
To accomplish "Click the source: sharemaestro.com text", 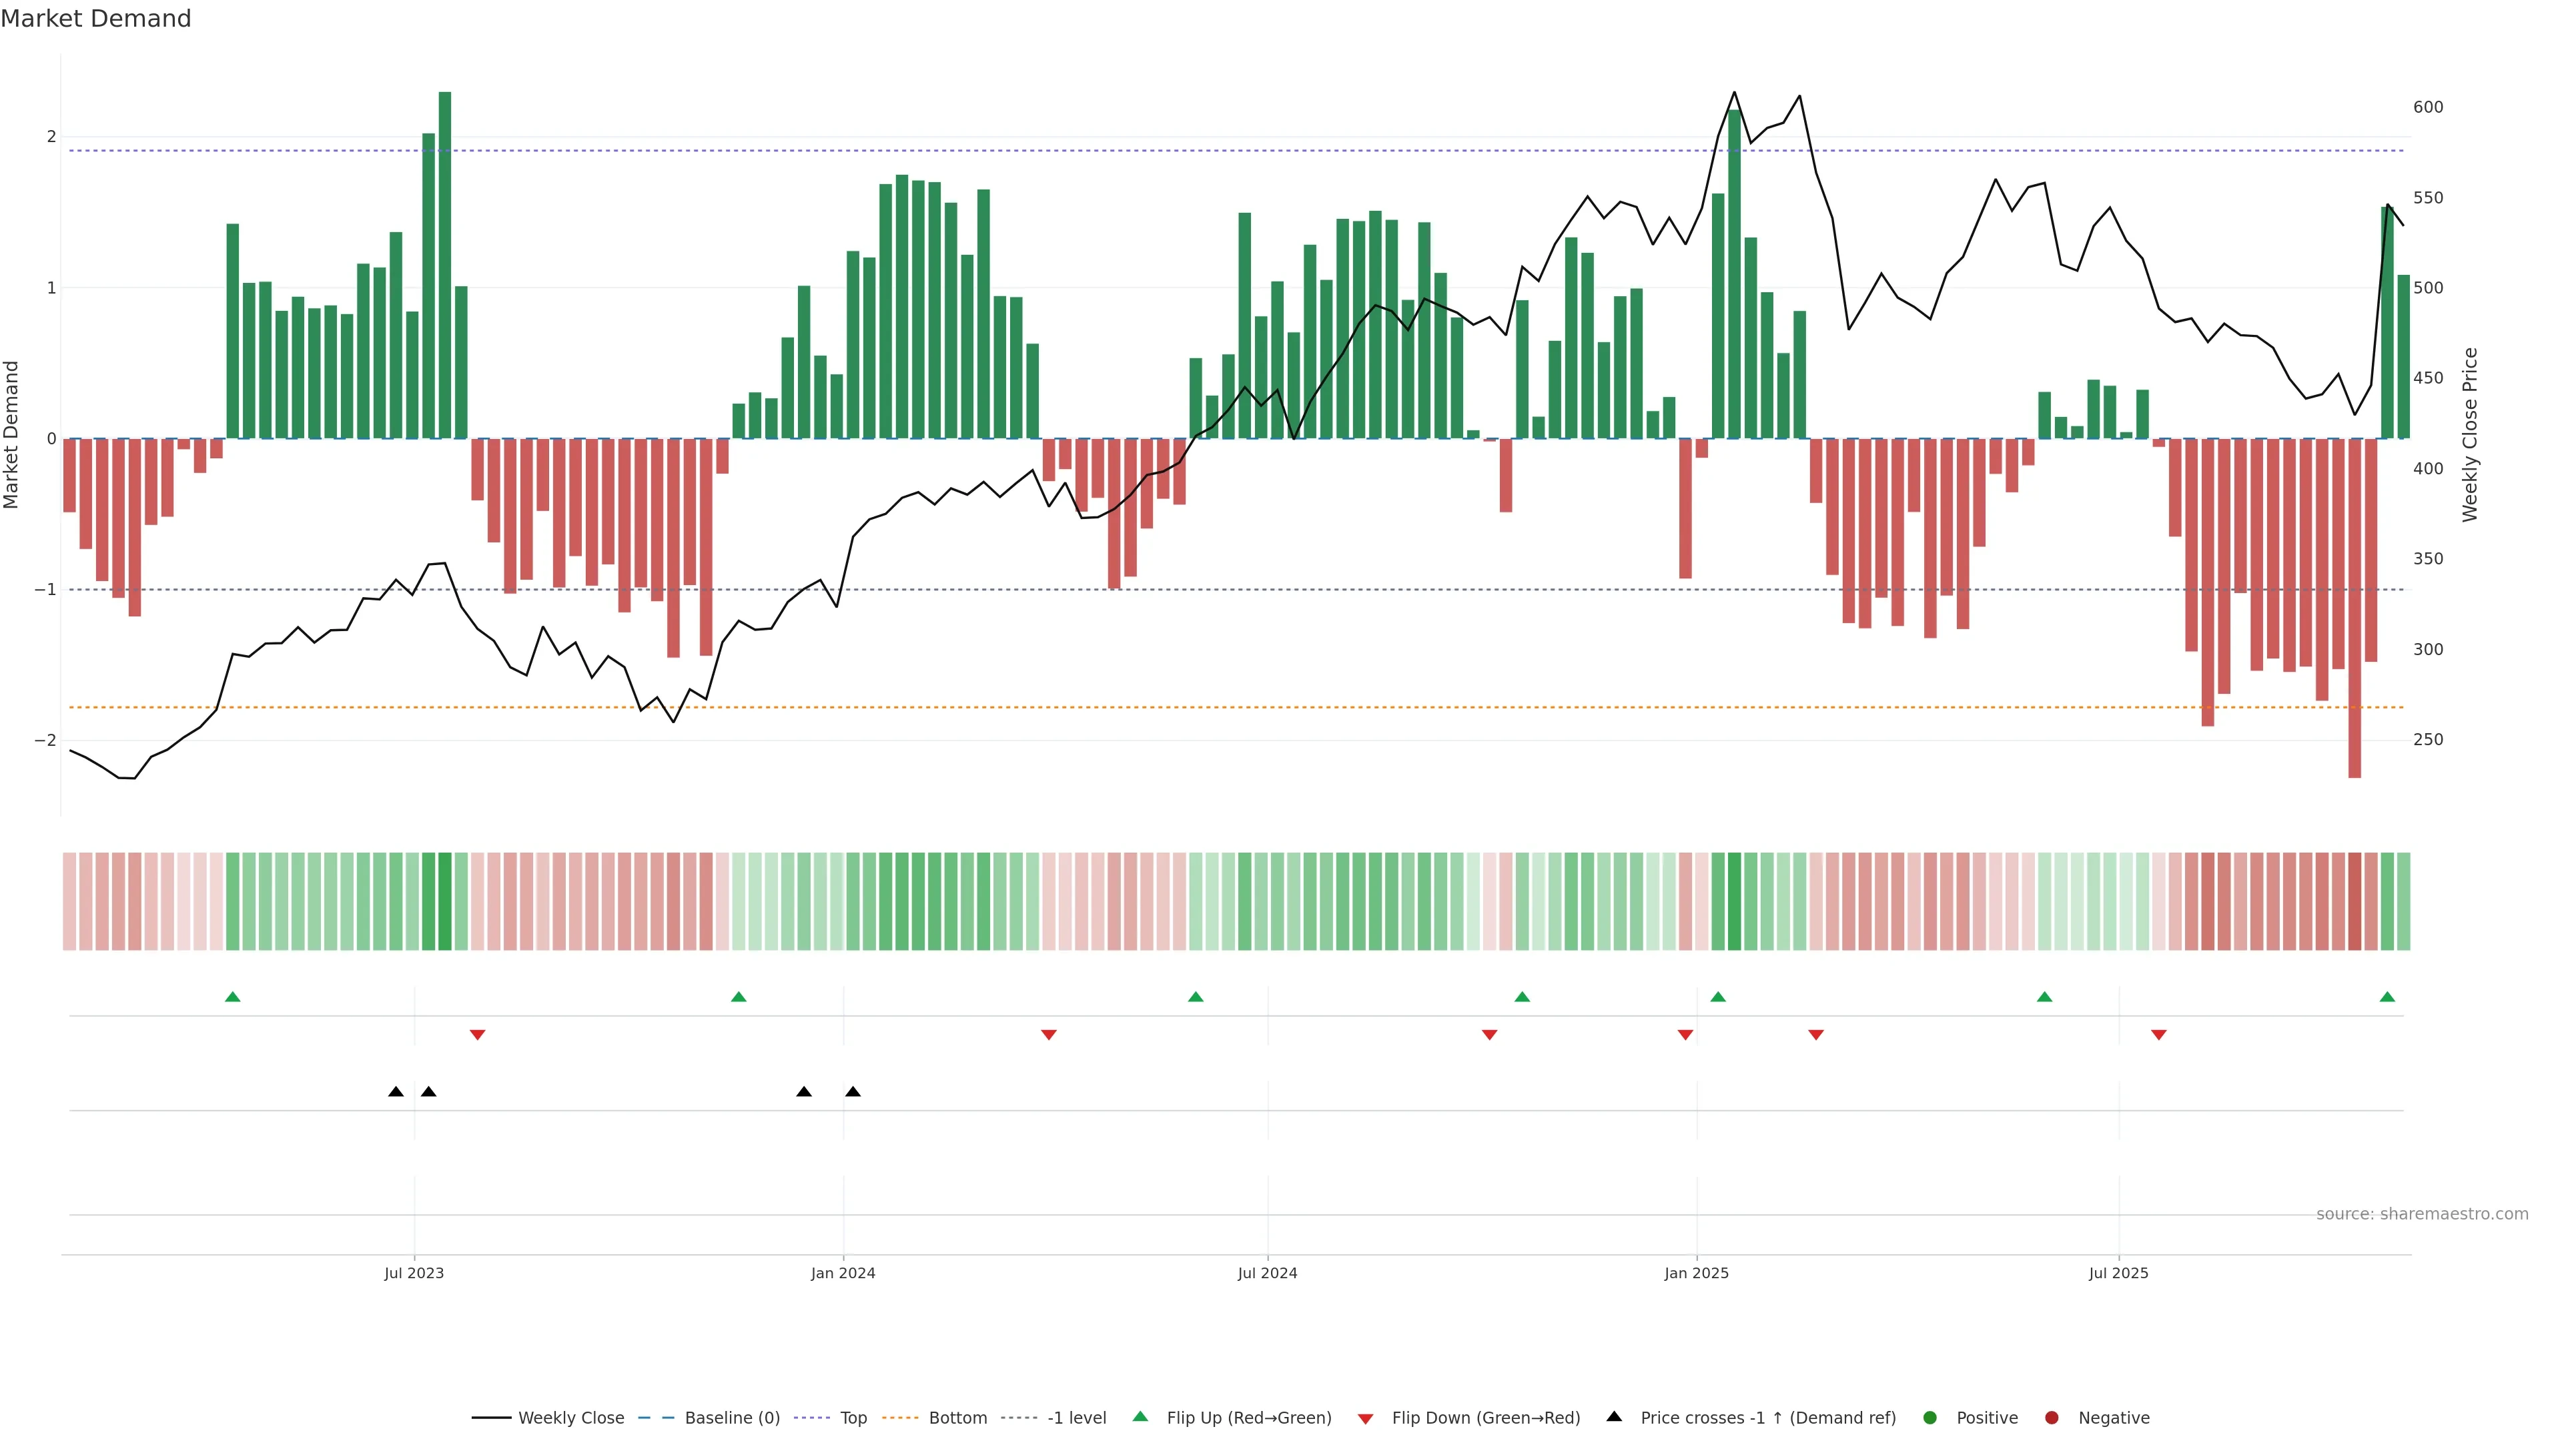I will pos(2422,1214).
